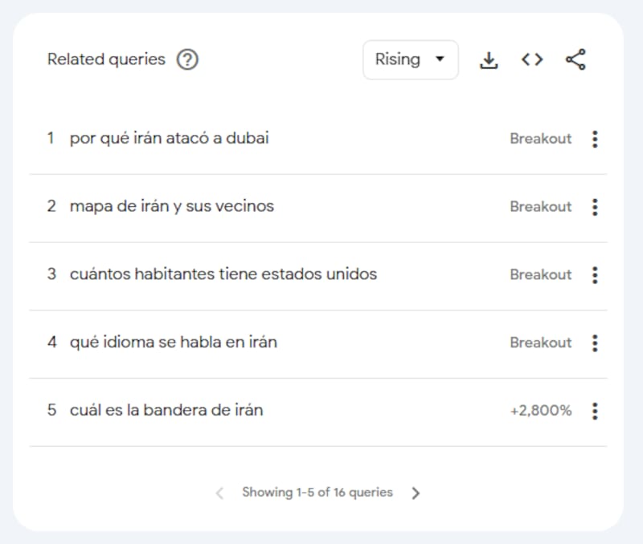Open options menu for 'qué idioma' query

[595, 343]
